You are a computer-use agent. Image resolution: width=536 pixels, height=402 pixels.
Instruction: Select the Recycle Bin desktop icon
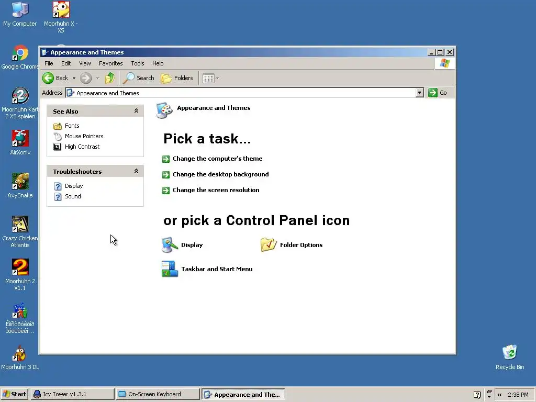tap(510, 358)
